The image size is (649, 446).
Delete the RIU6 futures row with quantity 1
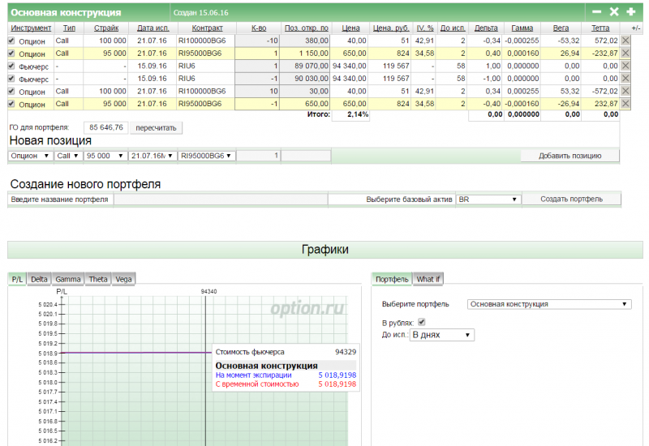(x=625, y=66)
